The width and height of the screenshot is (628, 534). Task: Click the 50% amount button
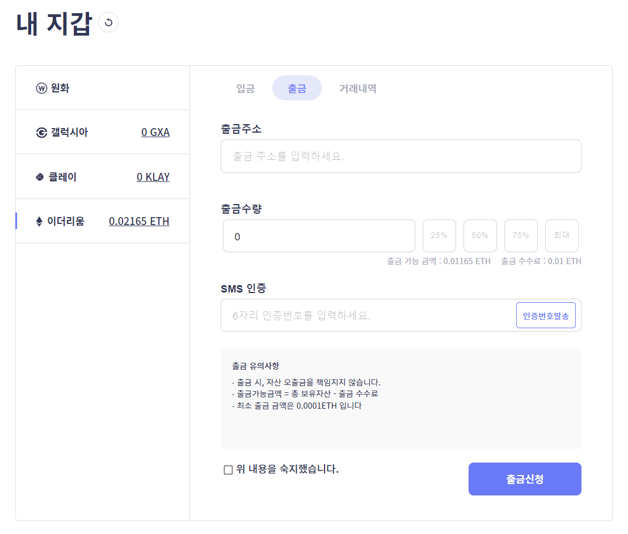480,235
